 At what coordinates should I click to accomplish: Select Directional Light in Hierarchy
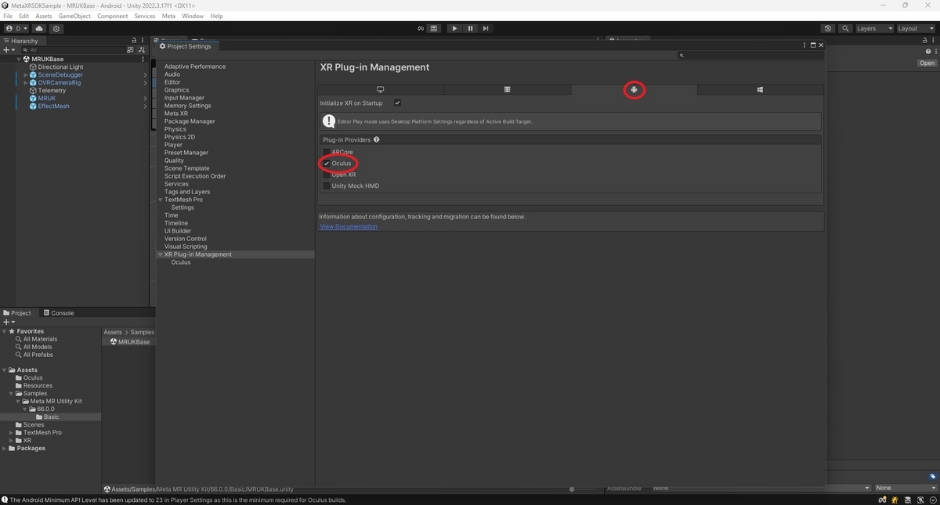click(60, 67)
